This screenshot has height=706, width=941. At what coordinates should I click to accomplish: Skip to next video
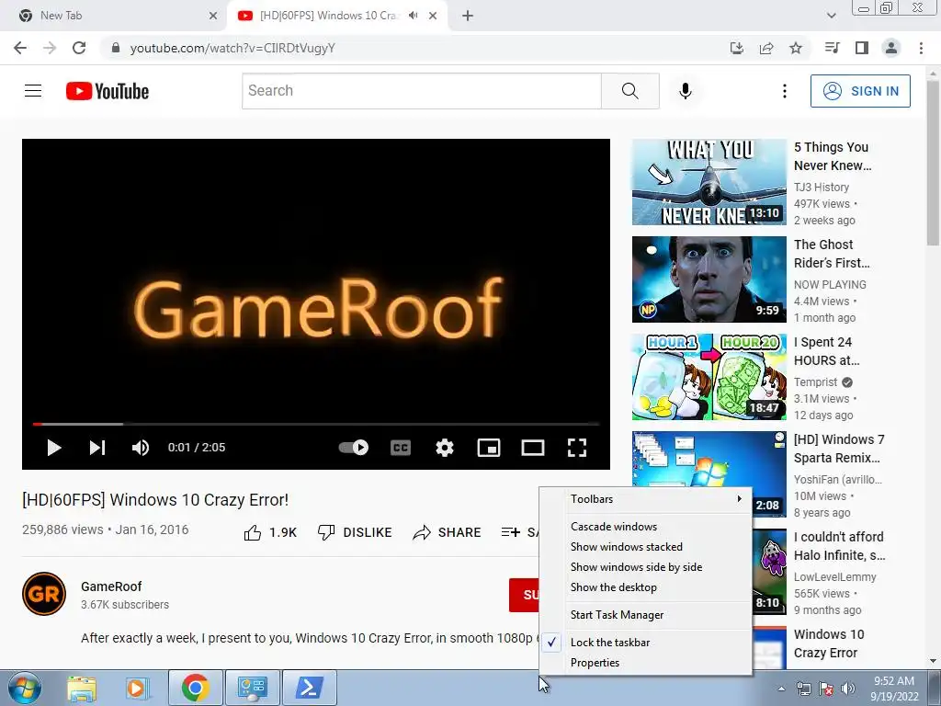click(97, 448)
